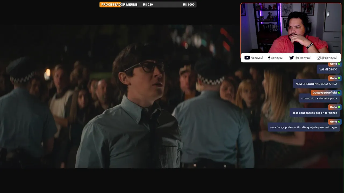This screenshot has width=344, height=193.
Task: Click the Instagram icon in the social bar
Action: click(318, 58)
